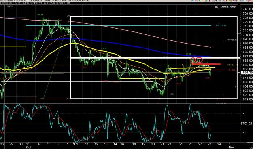Select the cyan horizontal level line

(x=119, y=25)
